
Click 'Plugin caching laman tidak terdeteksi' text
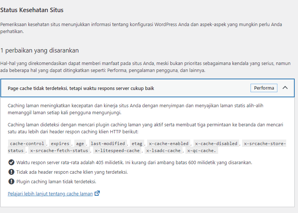tap(56, 181)
